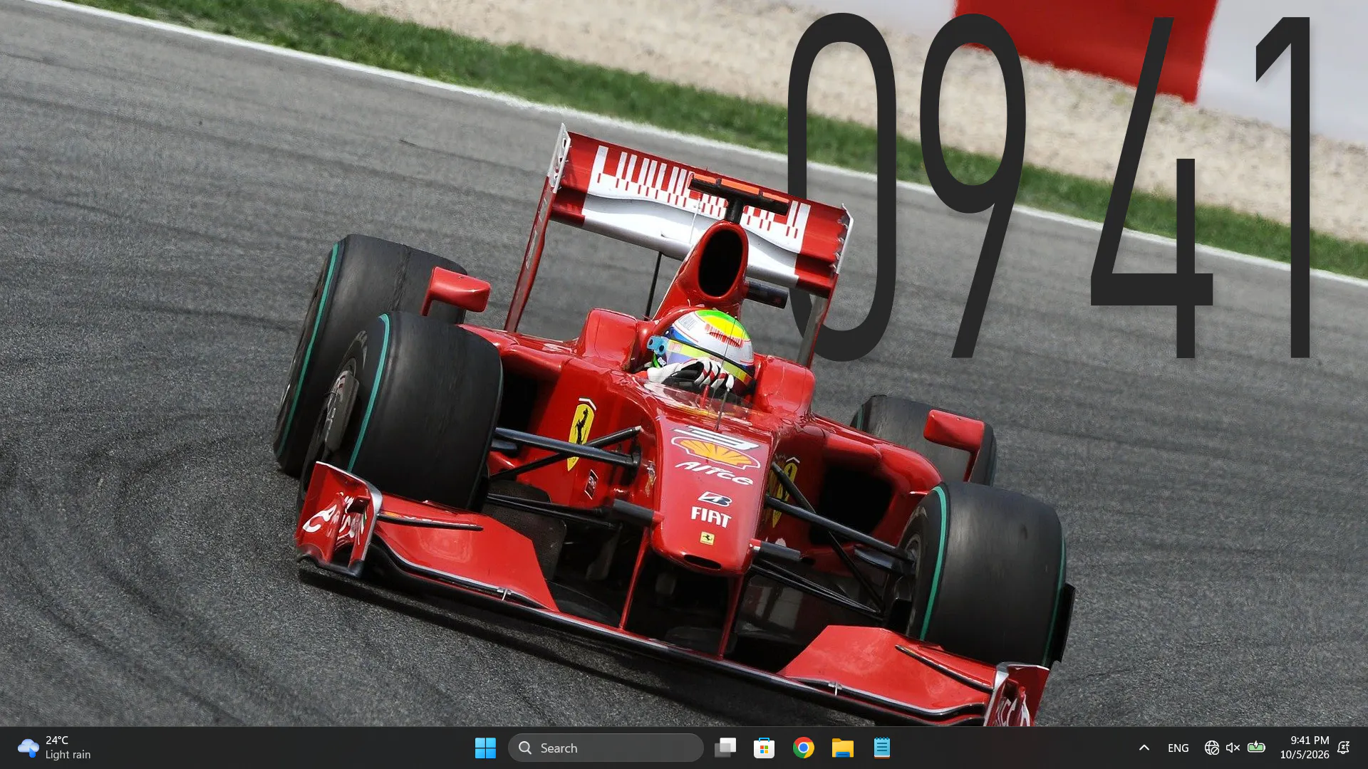Open the calendar via the 9:41 PM clock

[x=1305, y=748]
